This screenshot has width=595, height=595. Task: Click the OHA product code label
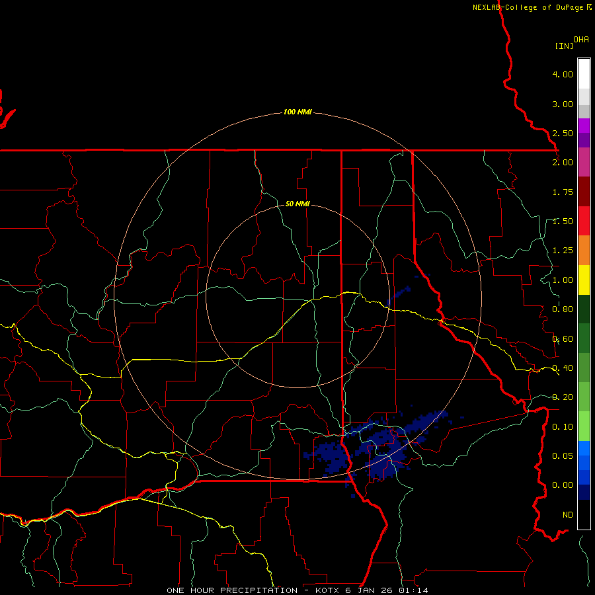coord(581,40)
